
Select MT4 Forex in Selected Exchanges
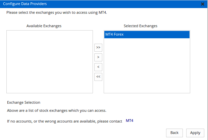tap(147, 34)
